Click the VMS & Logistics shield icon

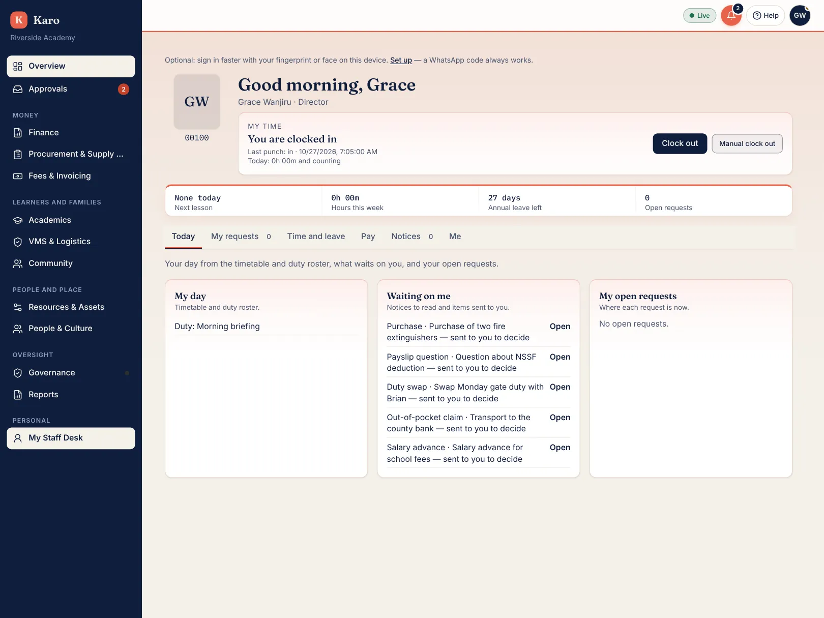click(18, 242)
